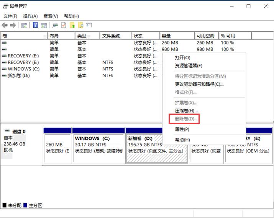
Task: Click the checkmark document properties icon
Action: [64, 25]
